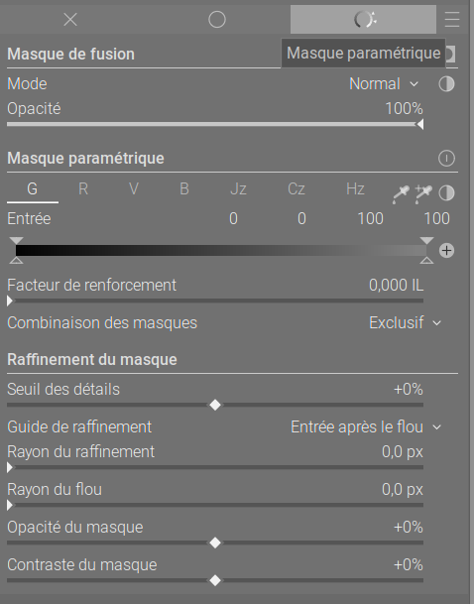Select the parametric mask icon
The image size is (474, 604).
(363, 19)
